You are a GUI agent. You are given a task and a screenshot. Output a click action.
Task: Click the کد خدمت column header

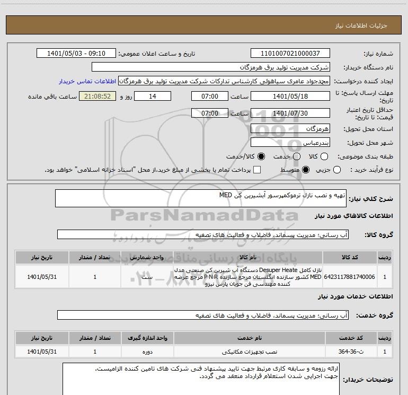click(351, 338)
